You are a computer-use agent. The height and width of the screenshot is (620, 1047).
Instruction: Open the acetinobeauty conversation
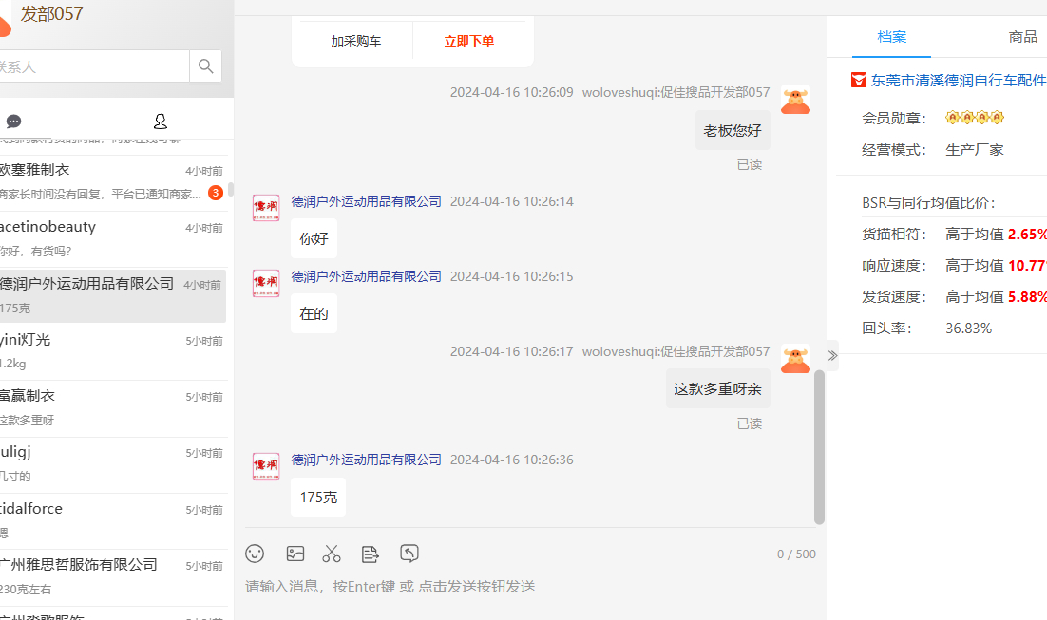coord(112,238)
